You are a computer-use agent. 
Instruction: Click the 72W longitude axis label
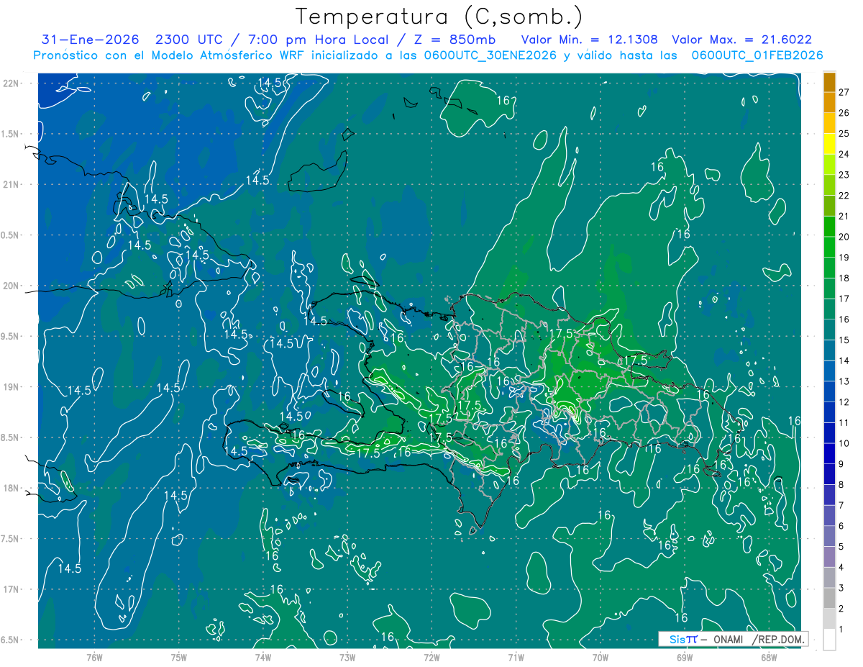pos(431,658)
